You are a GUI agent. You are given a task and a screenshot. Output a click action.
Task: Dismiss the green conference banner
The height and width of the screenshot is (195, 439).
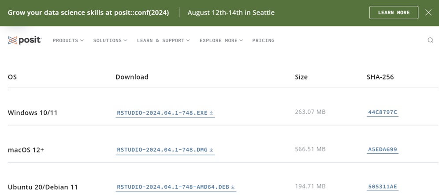click(x=428, y=12)
